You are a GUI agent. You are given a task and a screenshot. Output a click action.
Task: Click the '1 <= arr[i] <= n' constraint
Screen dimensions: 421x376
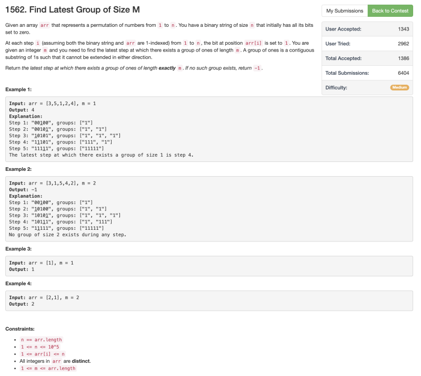tap(43, 354)
